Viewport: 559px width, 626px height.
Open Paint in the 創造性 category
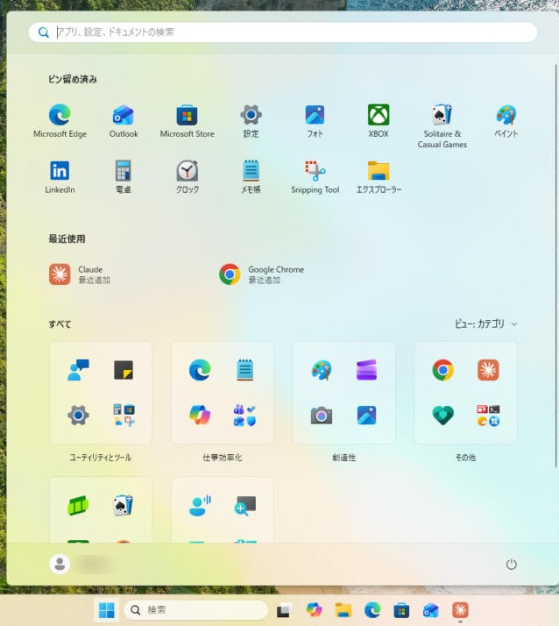322,370
